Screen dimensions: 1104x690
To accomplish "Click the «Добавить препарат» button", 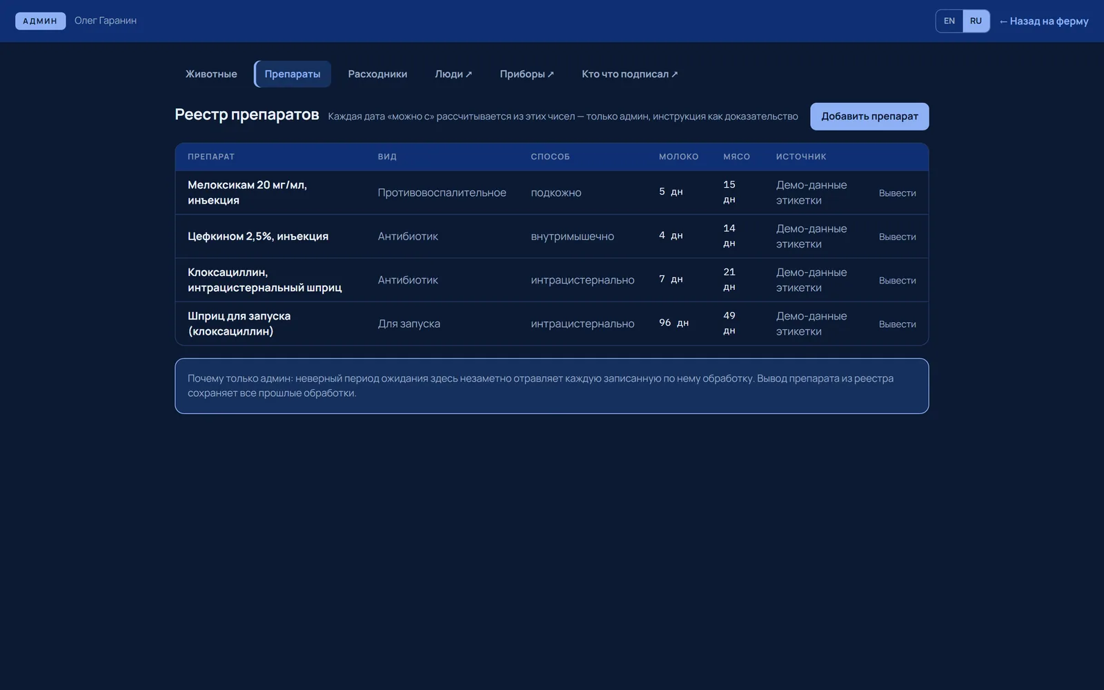I will point(869,116).
